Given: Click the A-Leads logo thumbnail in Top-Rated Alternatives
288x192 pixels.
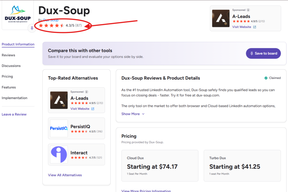Looking at the screenshot, I should click(x=59, y=100).
